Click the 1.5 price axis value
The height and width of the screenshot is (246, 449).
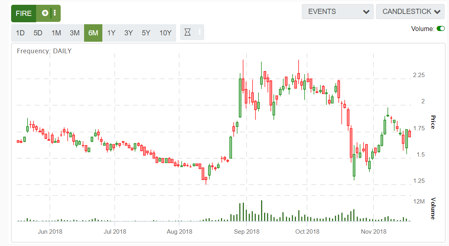point(421,155)
